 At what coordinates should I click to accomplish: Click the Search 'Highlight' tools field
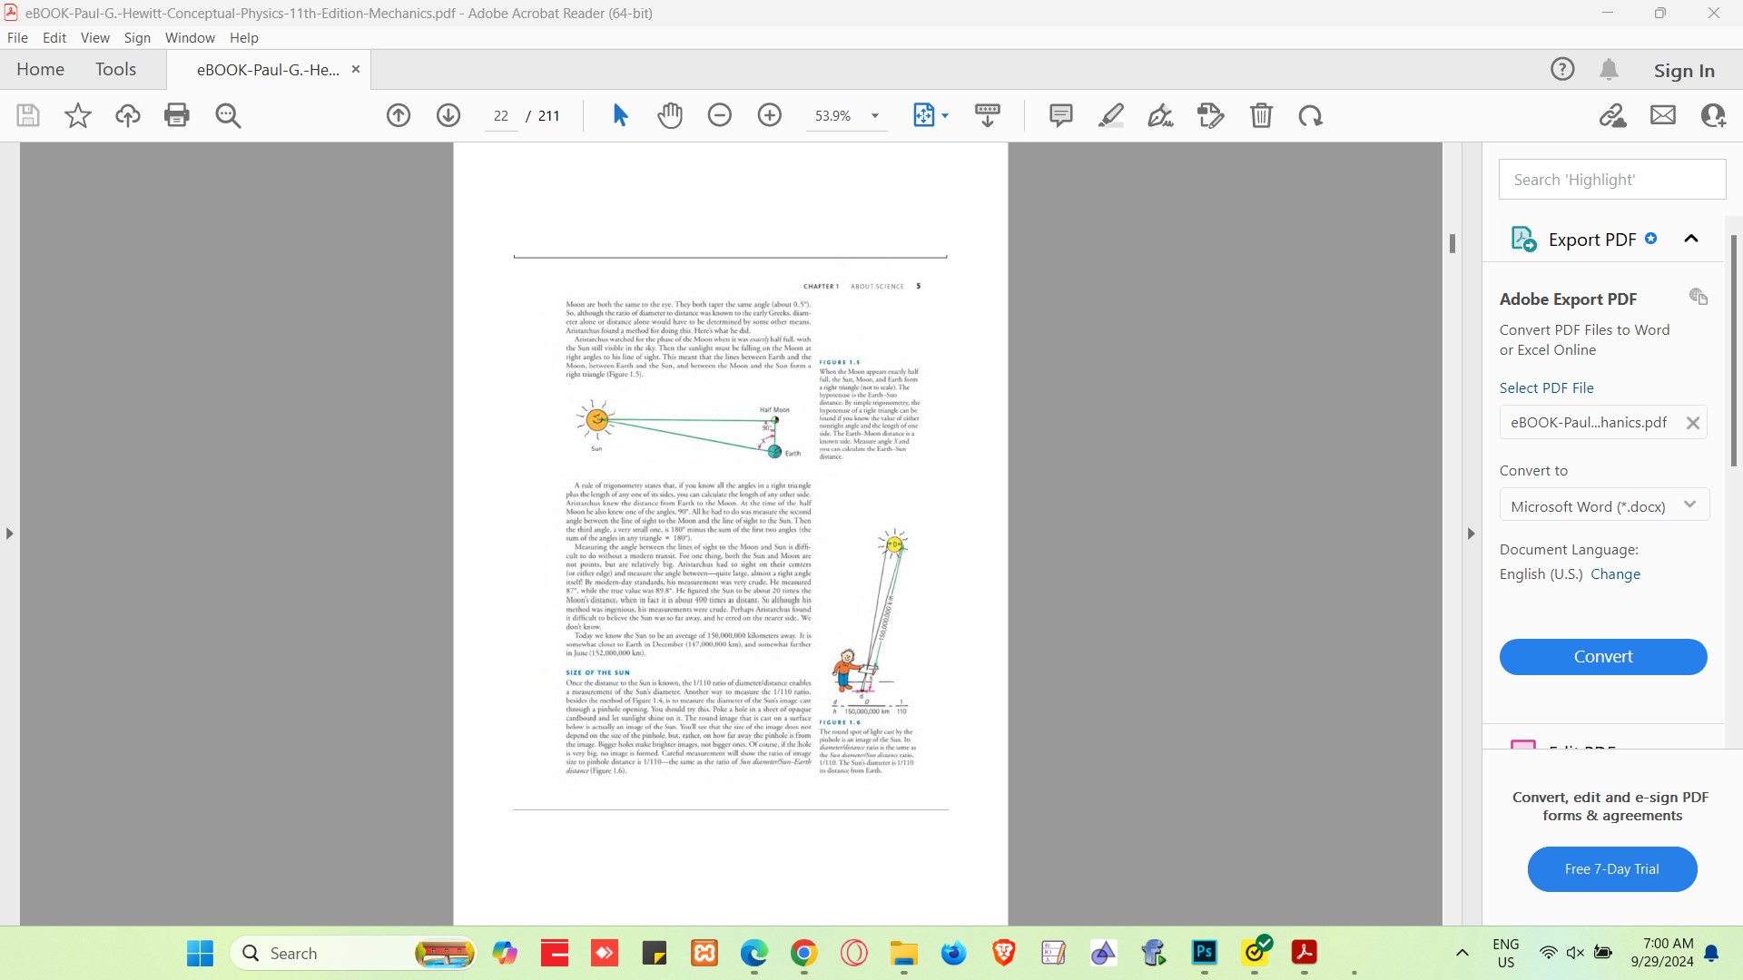click(x=1611, y=180)
